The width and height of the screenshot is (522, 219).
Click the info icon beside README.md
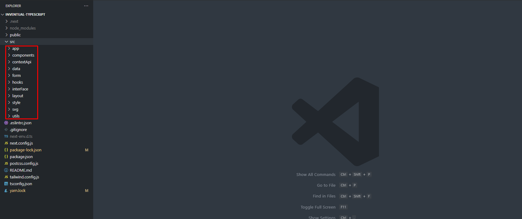click(6, 170)
